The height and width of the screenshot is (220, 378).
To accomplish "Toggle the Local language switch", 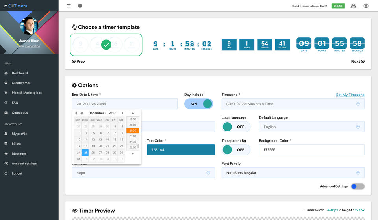I will tap(236, 127).
